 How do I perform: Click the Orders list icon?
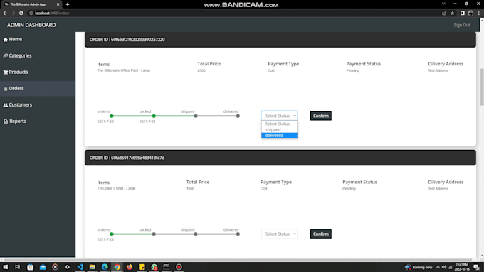click(x=5, y=88)
